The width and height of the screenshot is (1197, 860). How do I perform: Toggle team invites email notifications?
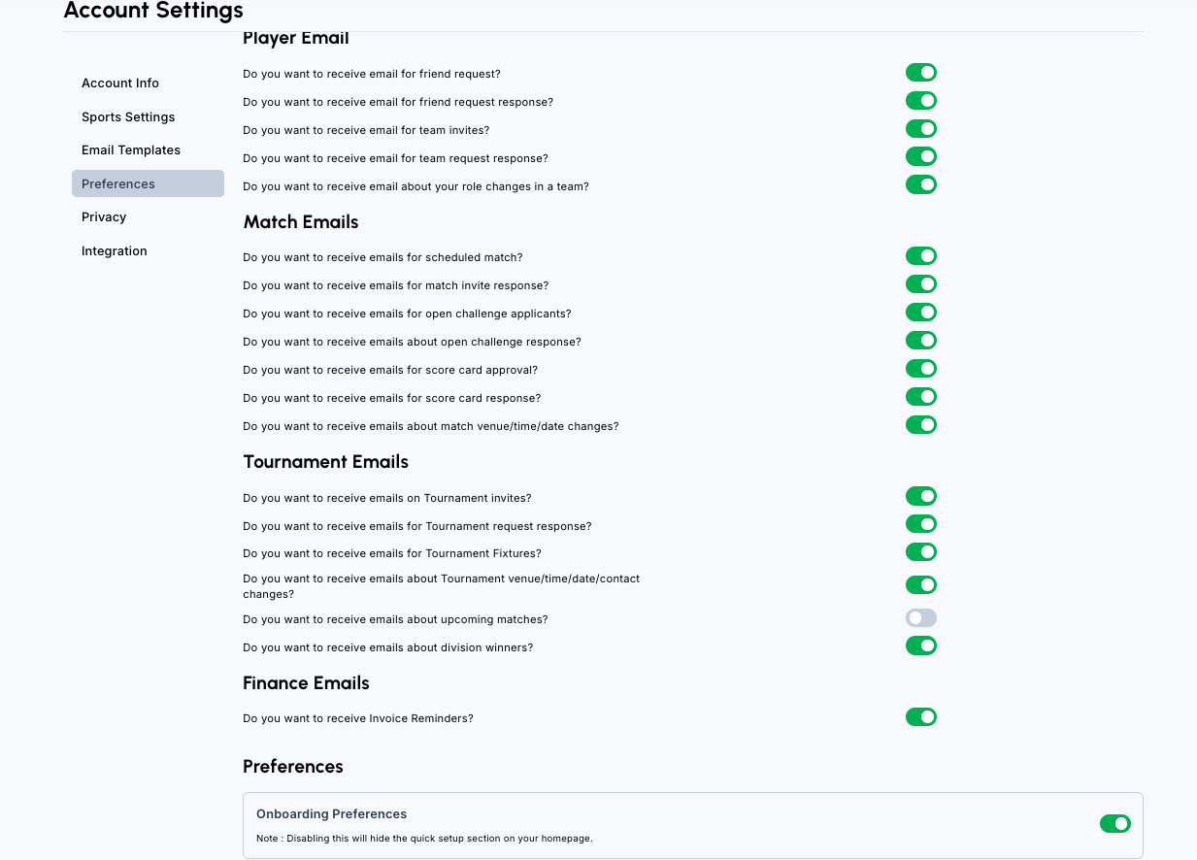pyautogui.click(x=920, y=129)
